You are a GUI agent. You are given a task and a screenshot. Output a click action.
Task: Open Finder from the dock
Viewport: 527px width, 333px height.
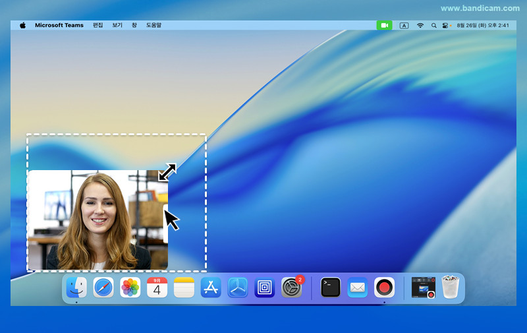pyautogui.click(x=76, y=288)
